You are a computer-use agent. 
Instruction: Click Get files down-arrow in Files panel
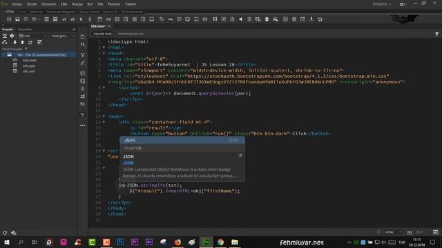point(15,42)
